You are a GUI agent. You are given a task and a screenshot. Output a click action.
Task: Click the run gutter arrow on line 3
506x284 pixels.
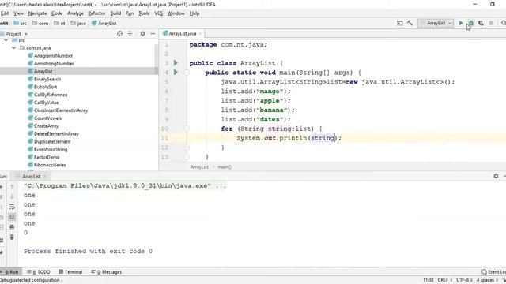click(176, 63)
